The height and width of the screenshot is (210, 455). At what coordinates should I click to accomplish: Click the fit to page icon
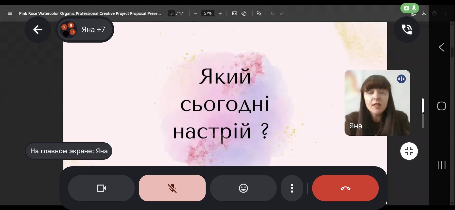[234, 13]
